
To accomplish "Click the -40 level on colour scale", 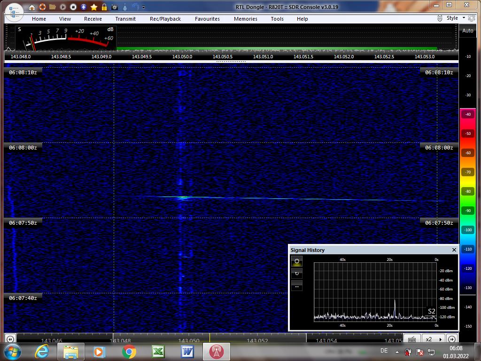I will point(468,114).
